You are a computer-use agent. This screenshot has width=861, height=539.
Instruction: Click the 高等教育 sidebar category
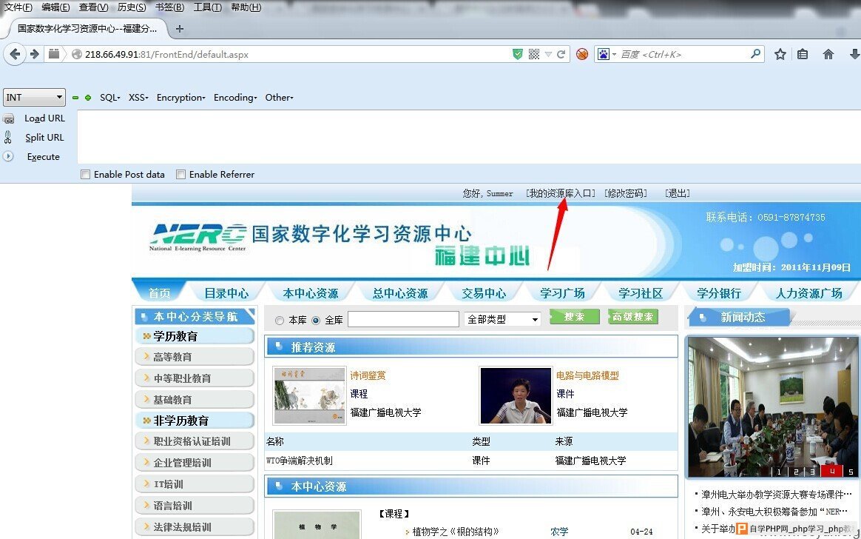pos(195,357)
